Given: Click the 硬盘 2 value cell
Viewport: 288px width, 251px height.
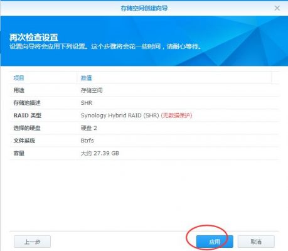Looking at the screenshot, I should pyautogui.click(x=88, y=128).
